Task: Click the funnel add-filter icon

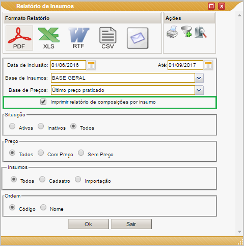Action: [x=186, y=32]
